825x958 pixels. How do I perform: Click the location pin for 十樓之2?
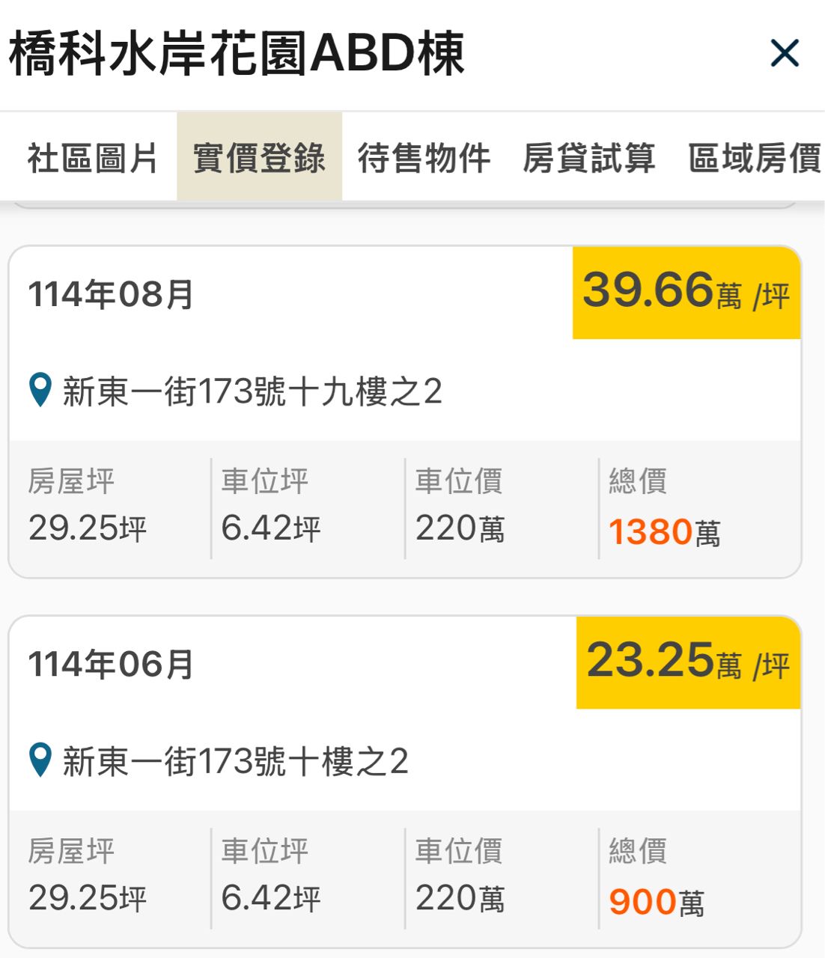(40, 760)
